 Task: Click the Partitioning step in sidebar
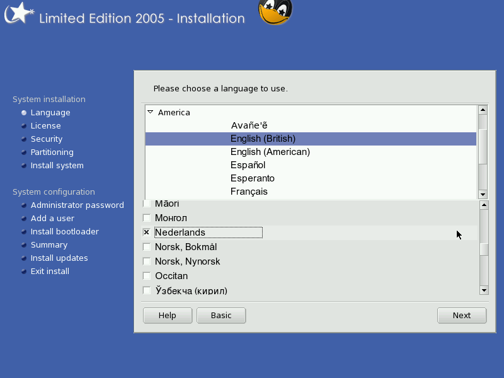click(52, 152)
